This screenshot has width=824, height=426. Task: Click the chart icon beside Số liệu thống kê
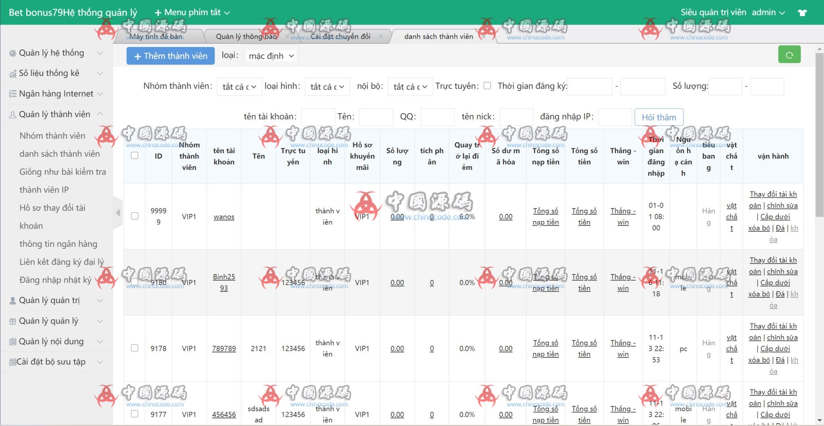[13, 74]
